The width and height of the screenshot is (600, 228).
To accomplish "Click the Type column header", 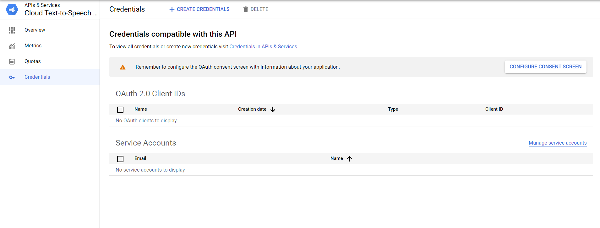I will [393, 109].
